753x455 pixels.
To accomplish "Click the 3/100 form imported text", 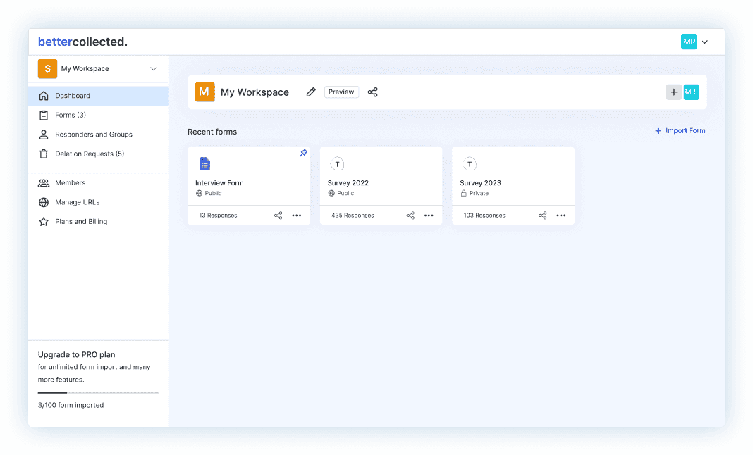I will coord(71,405).
